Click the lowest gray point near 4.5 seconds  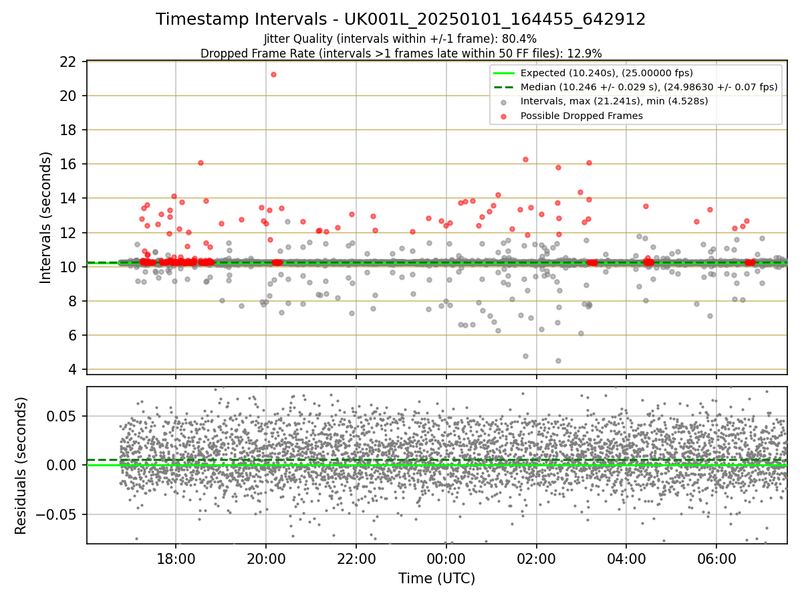[x=558, y=361]
